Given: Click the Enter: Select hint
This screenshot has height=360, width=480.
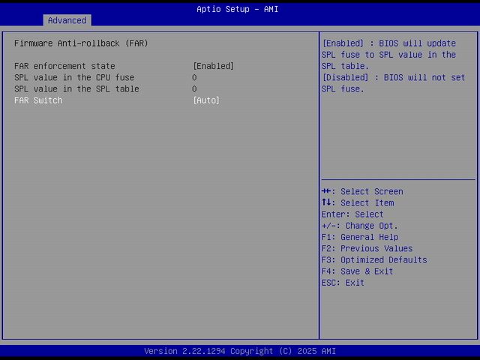Looking at the screenshot, I should [x=352, y=214].
